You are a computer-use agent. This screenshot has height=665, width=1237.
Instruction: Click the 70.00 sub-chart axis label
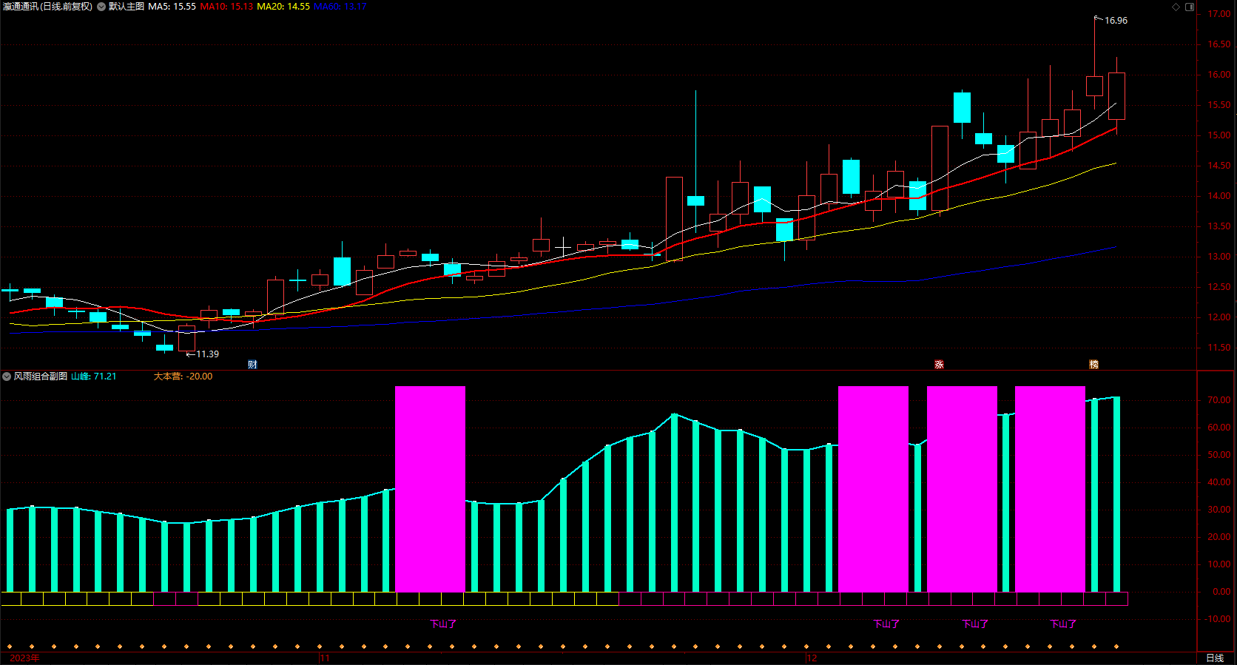tap(1219, 400)
